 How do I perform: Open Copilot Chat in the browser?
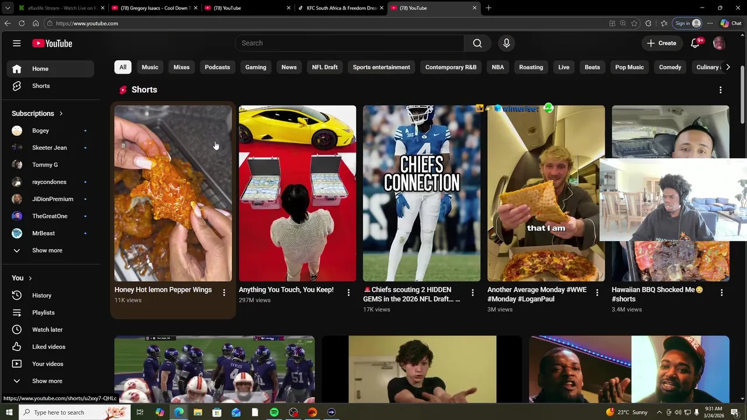click(731, 23)
